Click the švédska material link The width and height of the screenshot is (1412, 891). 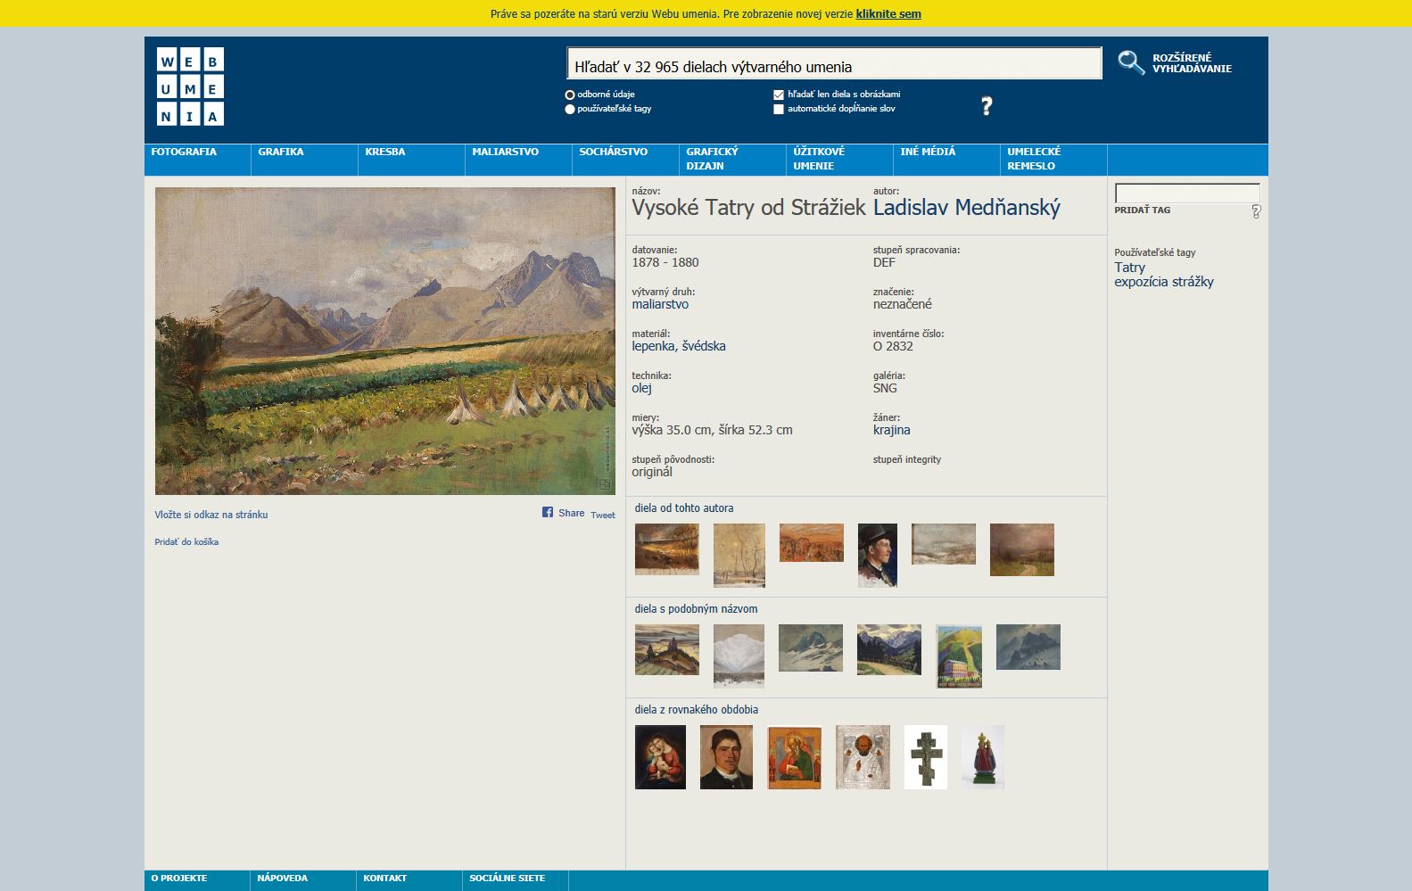[x=705, y=346]
